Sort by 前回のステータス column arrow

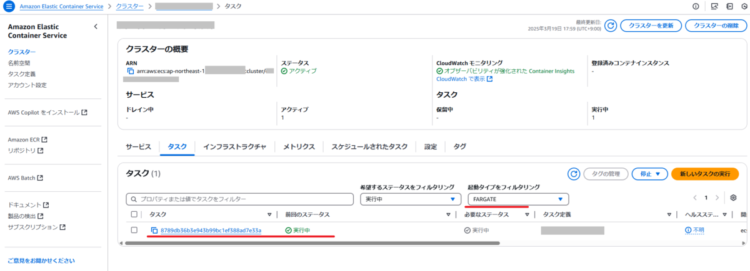pos(447,214)
